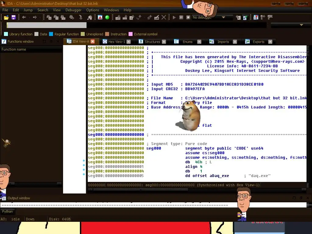Close the Structures tab

point(164,41)
